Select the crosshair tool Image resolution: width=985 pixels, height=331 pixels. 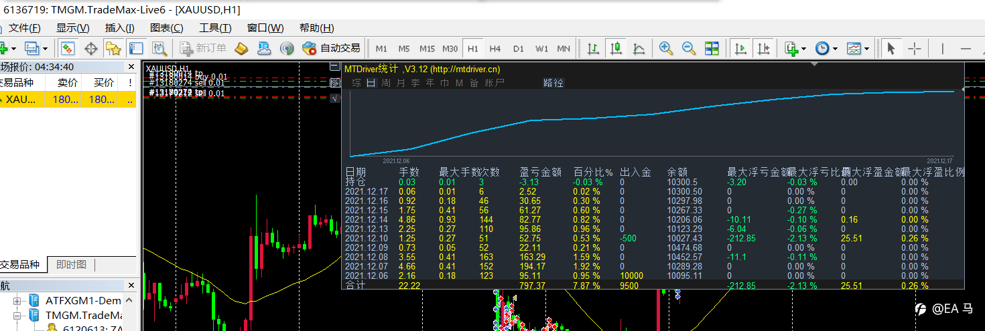click(x=914, y=48)
